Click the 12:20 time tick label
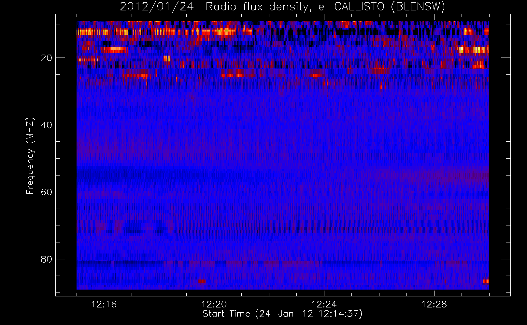527x325 pixels. tap(214, 305)
